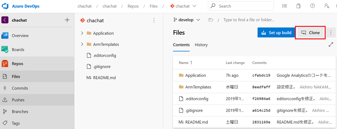This screenshot has width=337, height=129.
Task: Open the chachat repository dropdown in breadcrumb
Action: click(183, 6)
